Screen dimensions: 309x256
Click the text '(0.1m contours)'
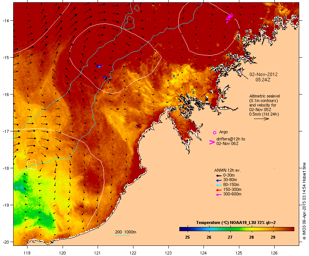coord(264,101)
